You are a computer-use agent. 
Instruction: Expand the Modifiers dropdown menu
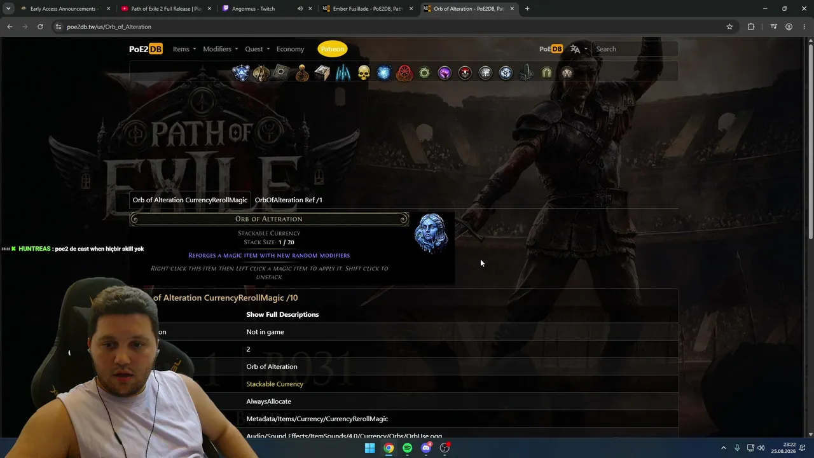click(221, 49)
